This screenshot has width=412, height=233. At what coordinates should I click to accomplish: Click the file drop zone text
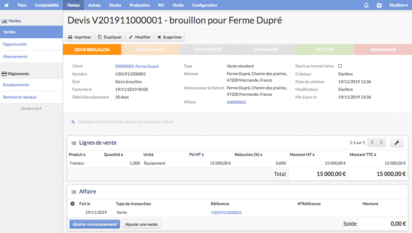click(x=126, y=122)
